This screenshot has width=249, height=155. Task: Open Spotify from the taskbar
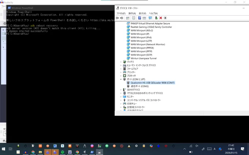tap(63, 152)
